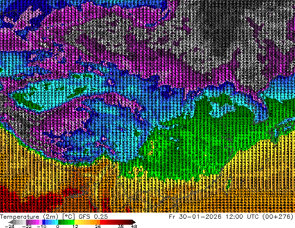Click the "UTC" label

point(254,217)
